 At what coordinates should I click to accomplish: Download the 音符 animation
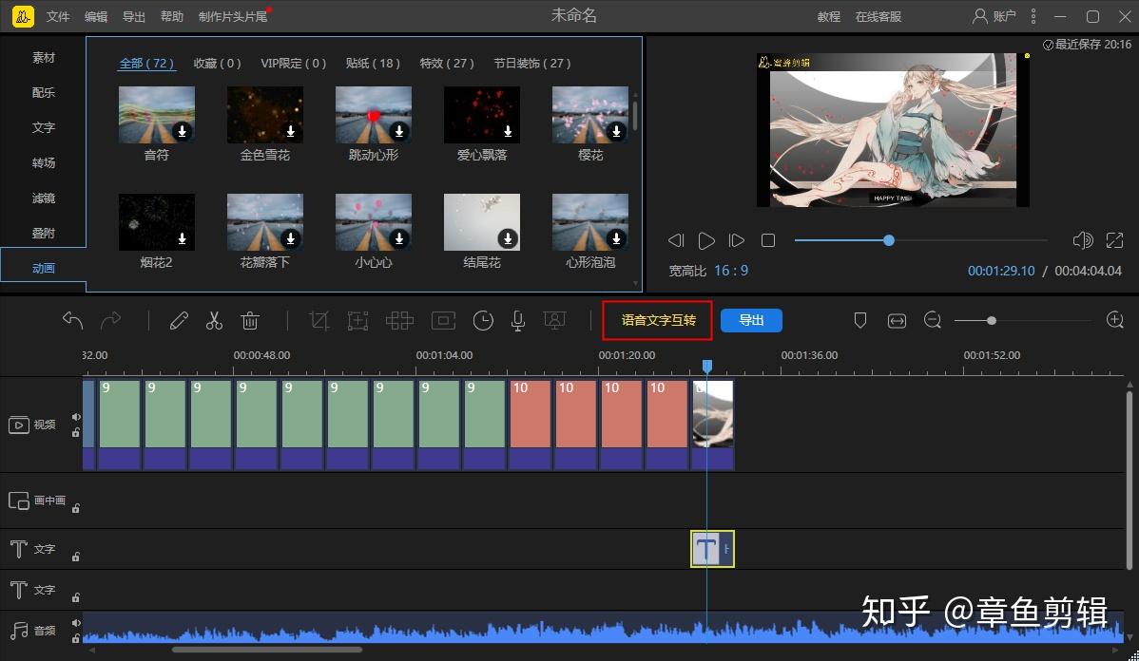pos(183,131)
